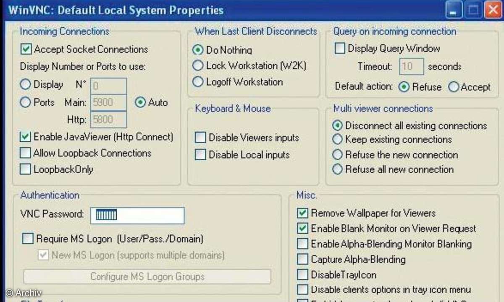Toggle Accept Socket Connections checkbox
Screen dimensions: 504x302
[26, 49]
